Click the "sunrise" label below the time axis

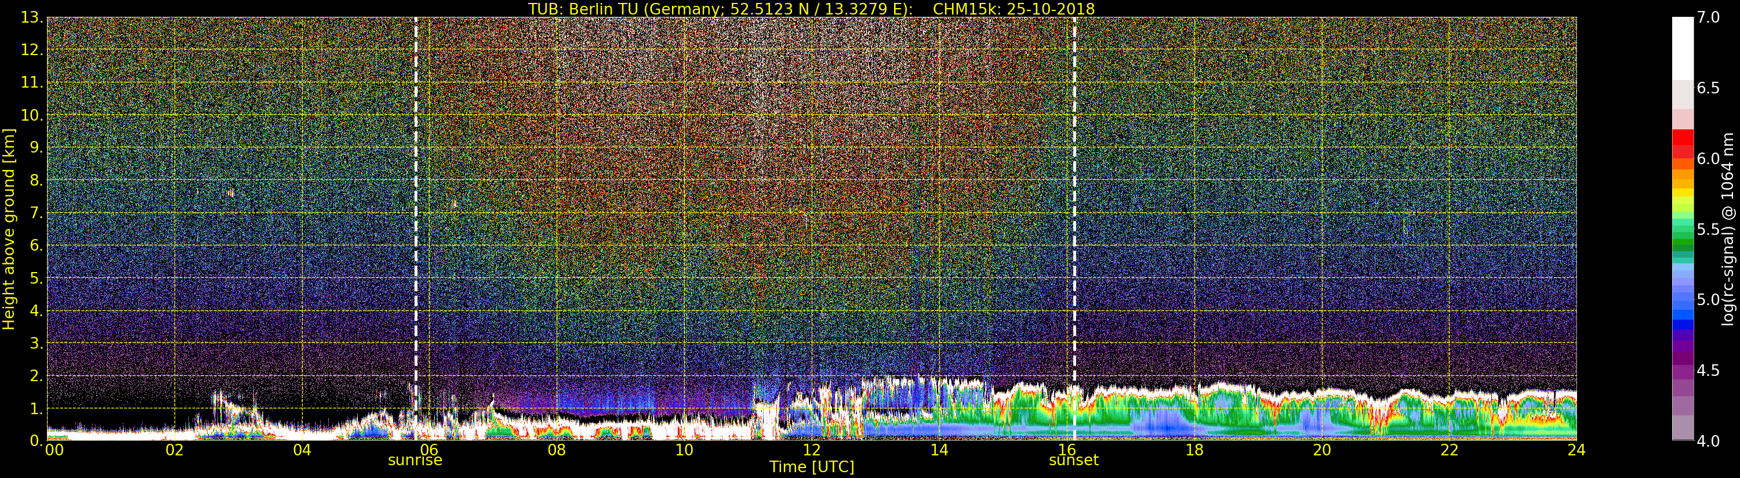click(x=415, y=460)
